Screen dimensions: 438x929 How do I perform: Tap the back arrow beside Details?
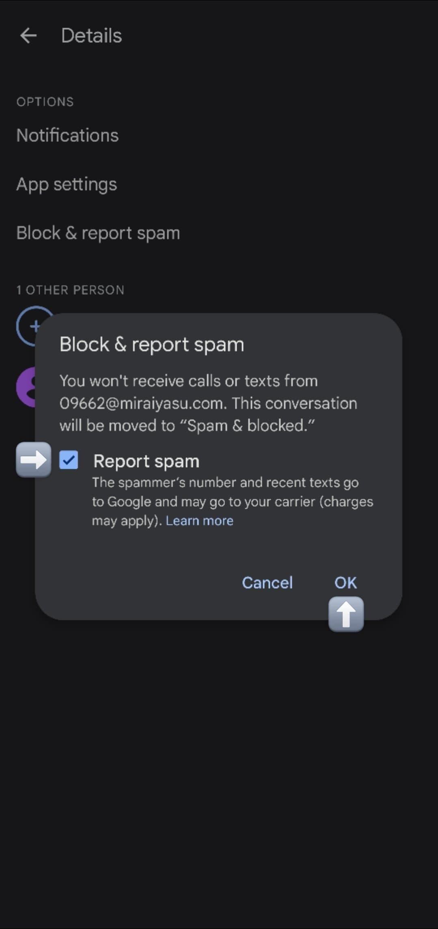coord(28,36)
